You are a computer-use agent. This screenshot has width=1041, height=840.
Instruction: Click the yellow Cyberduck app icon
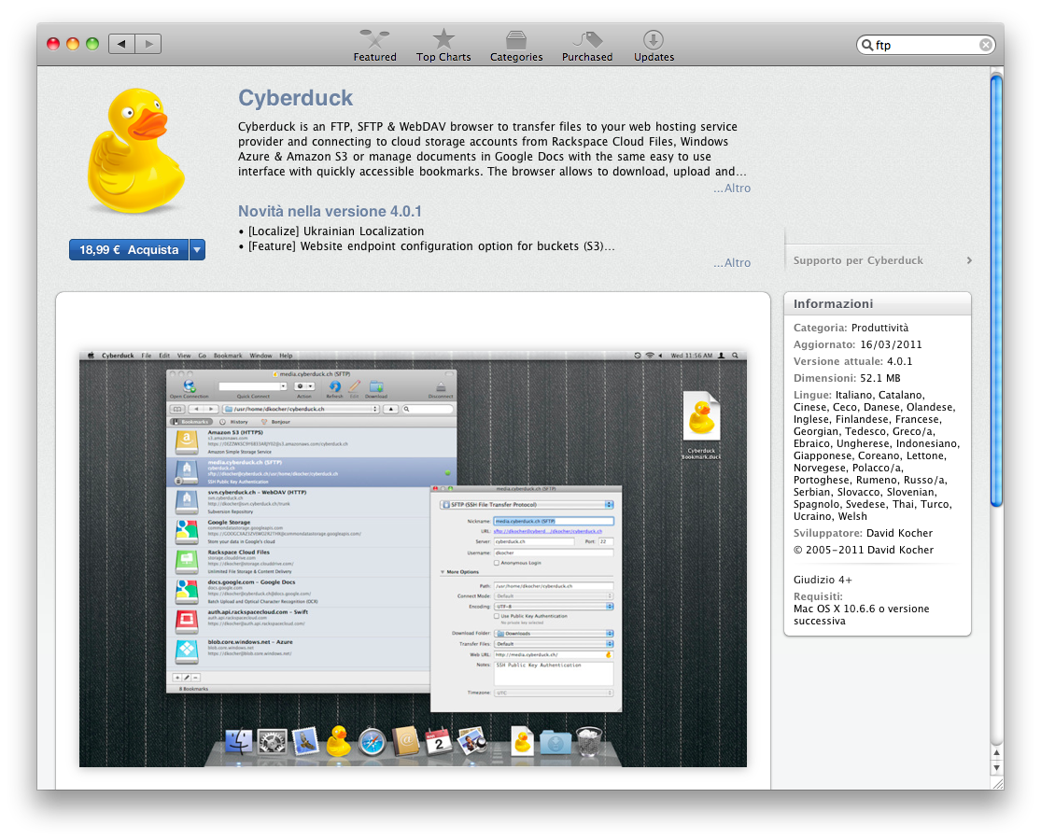[136, 150]
